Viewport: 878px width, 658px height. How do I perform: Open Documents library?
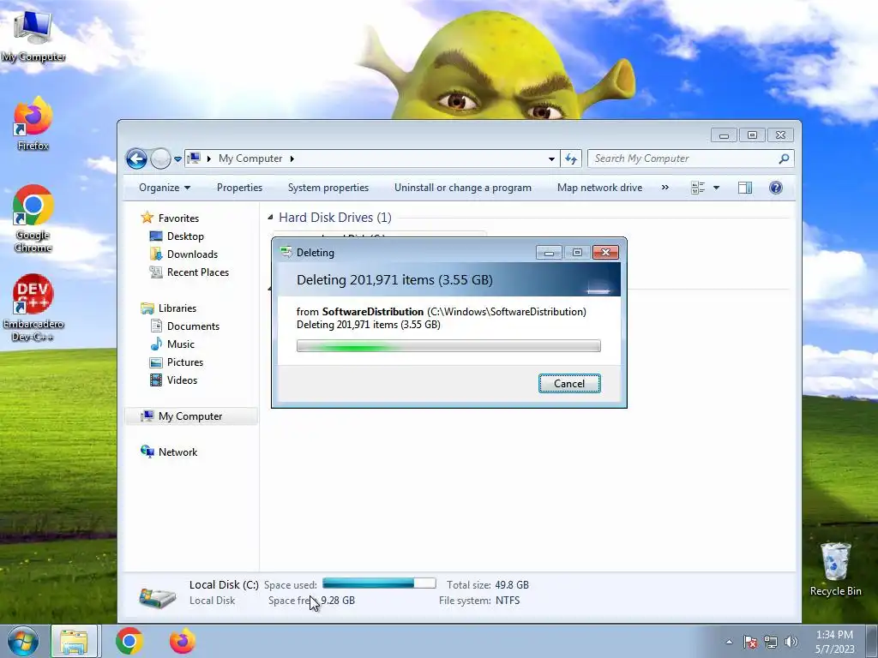coord(185,326)
